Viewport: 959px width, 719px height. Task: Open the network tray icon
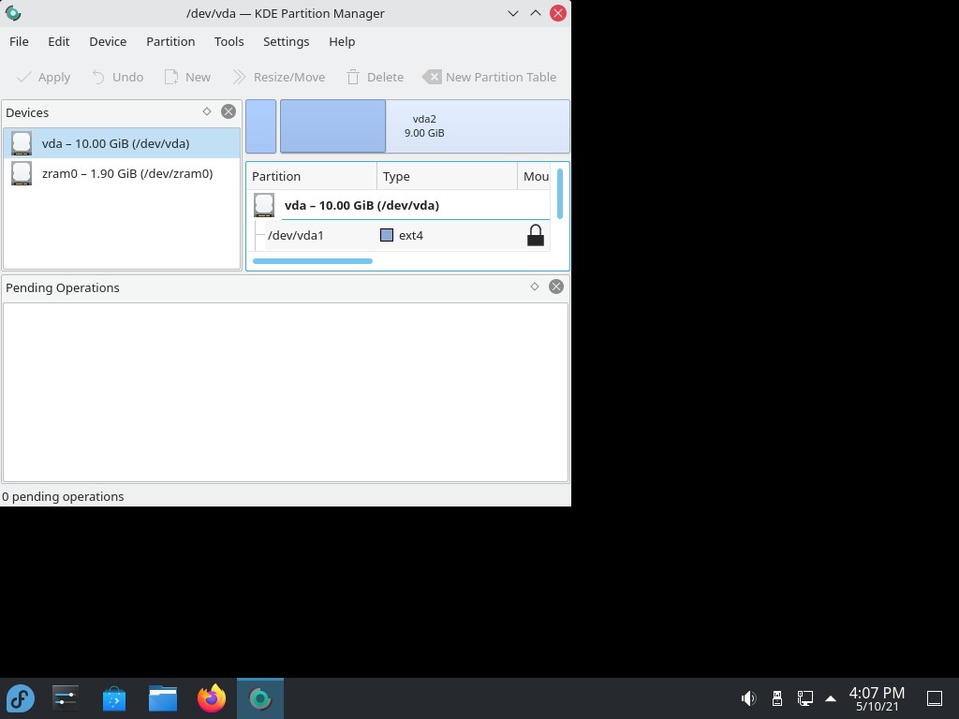click(x=804, y=698)
